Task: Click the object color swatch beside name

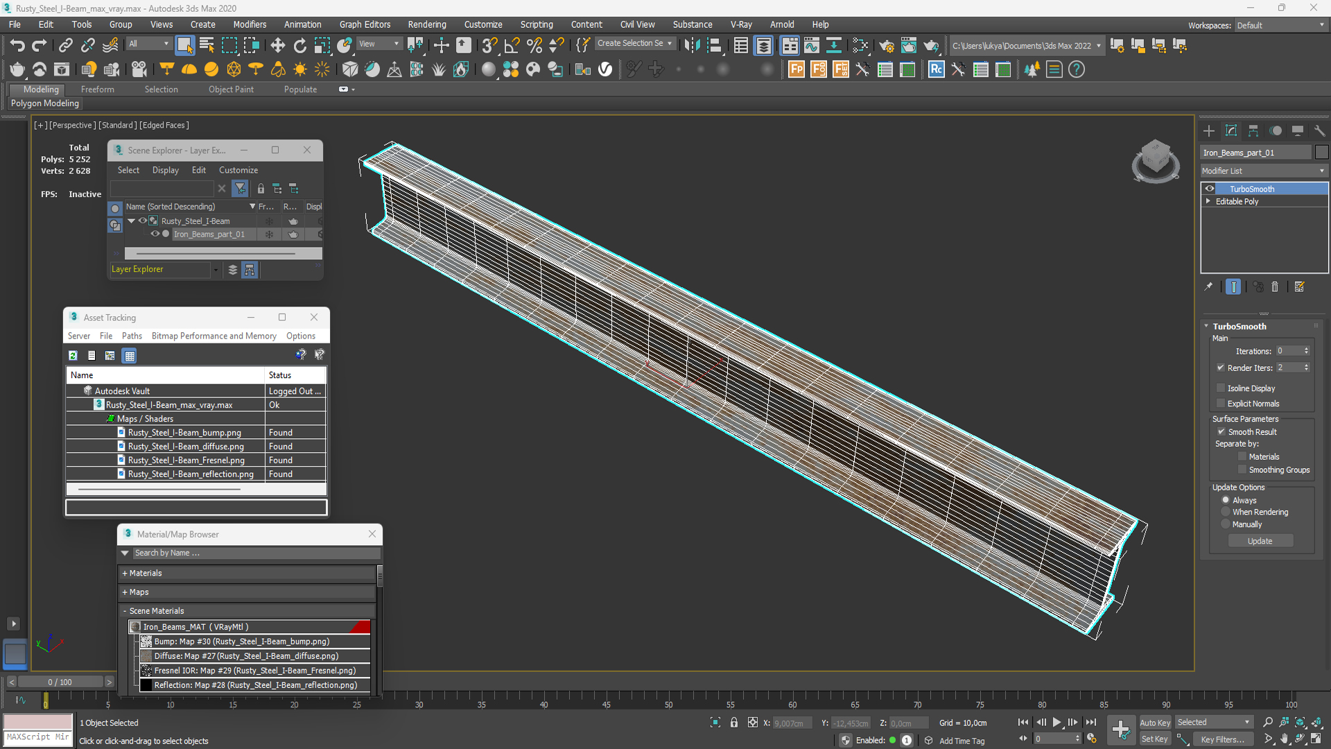Action: point(1321,153)
